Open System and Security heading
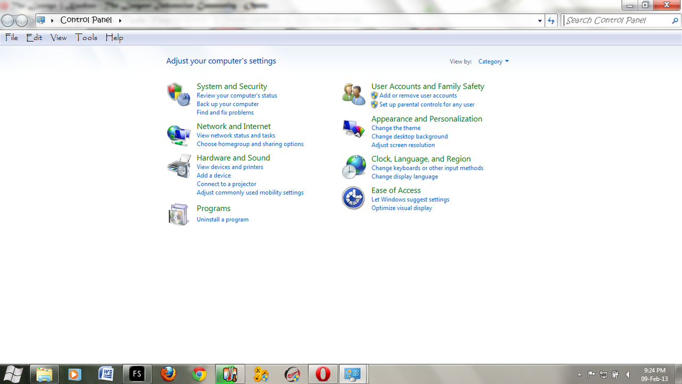682x384 pixels. 232,86
